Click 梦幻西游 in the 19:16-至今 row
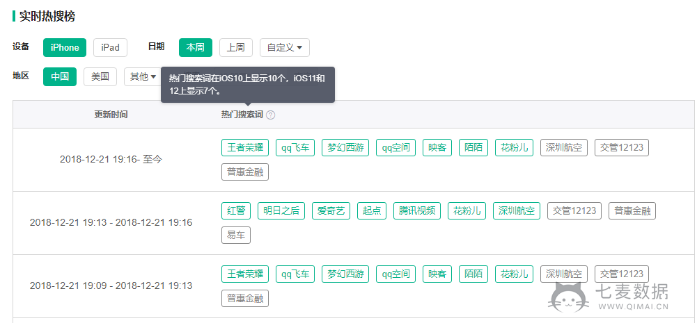The width and height of the screenshot is (697, 323). [x=345, y=148]
